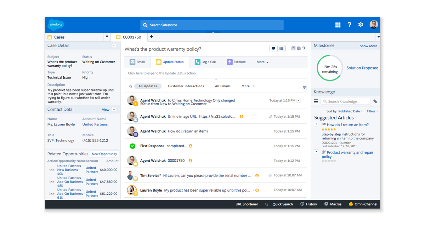Image resolution: width=425 pixels, height=227 pixels.
Task: Click the Search Salesforce input field
Action: (212, 25)
